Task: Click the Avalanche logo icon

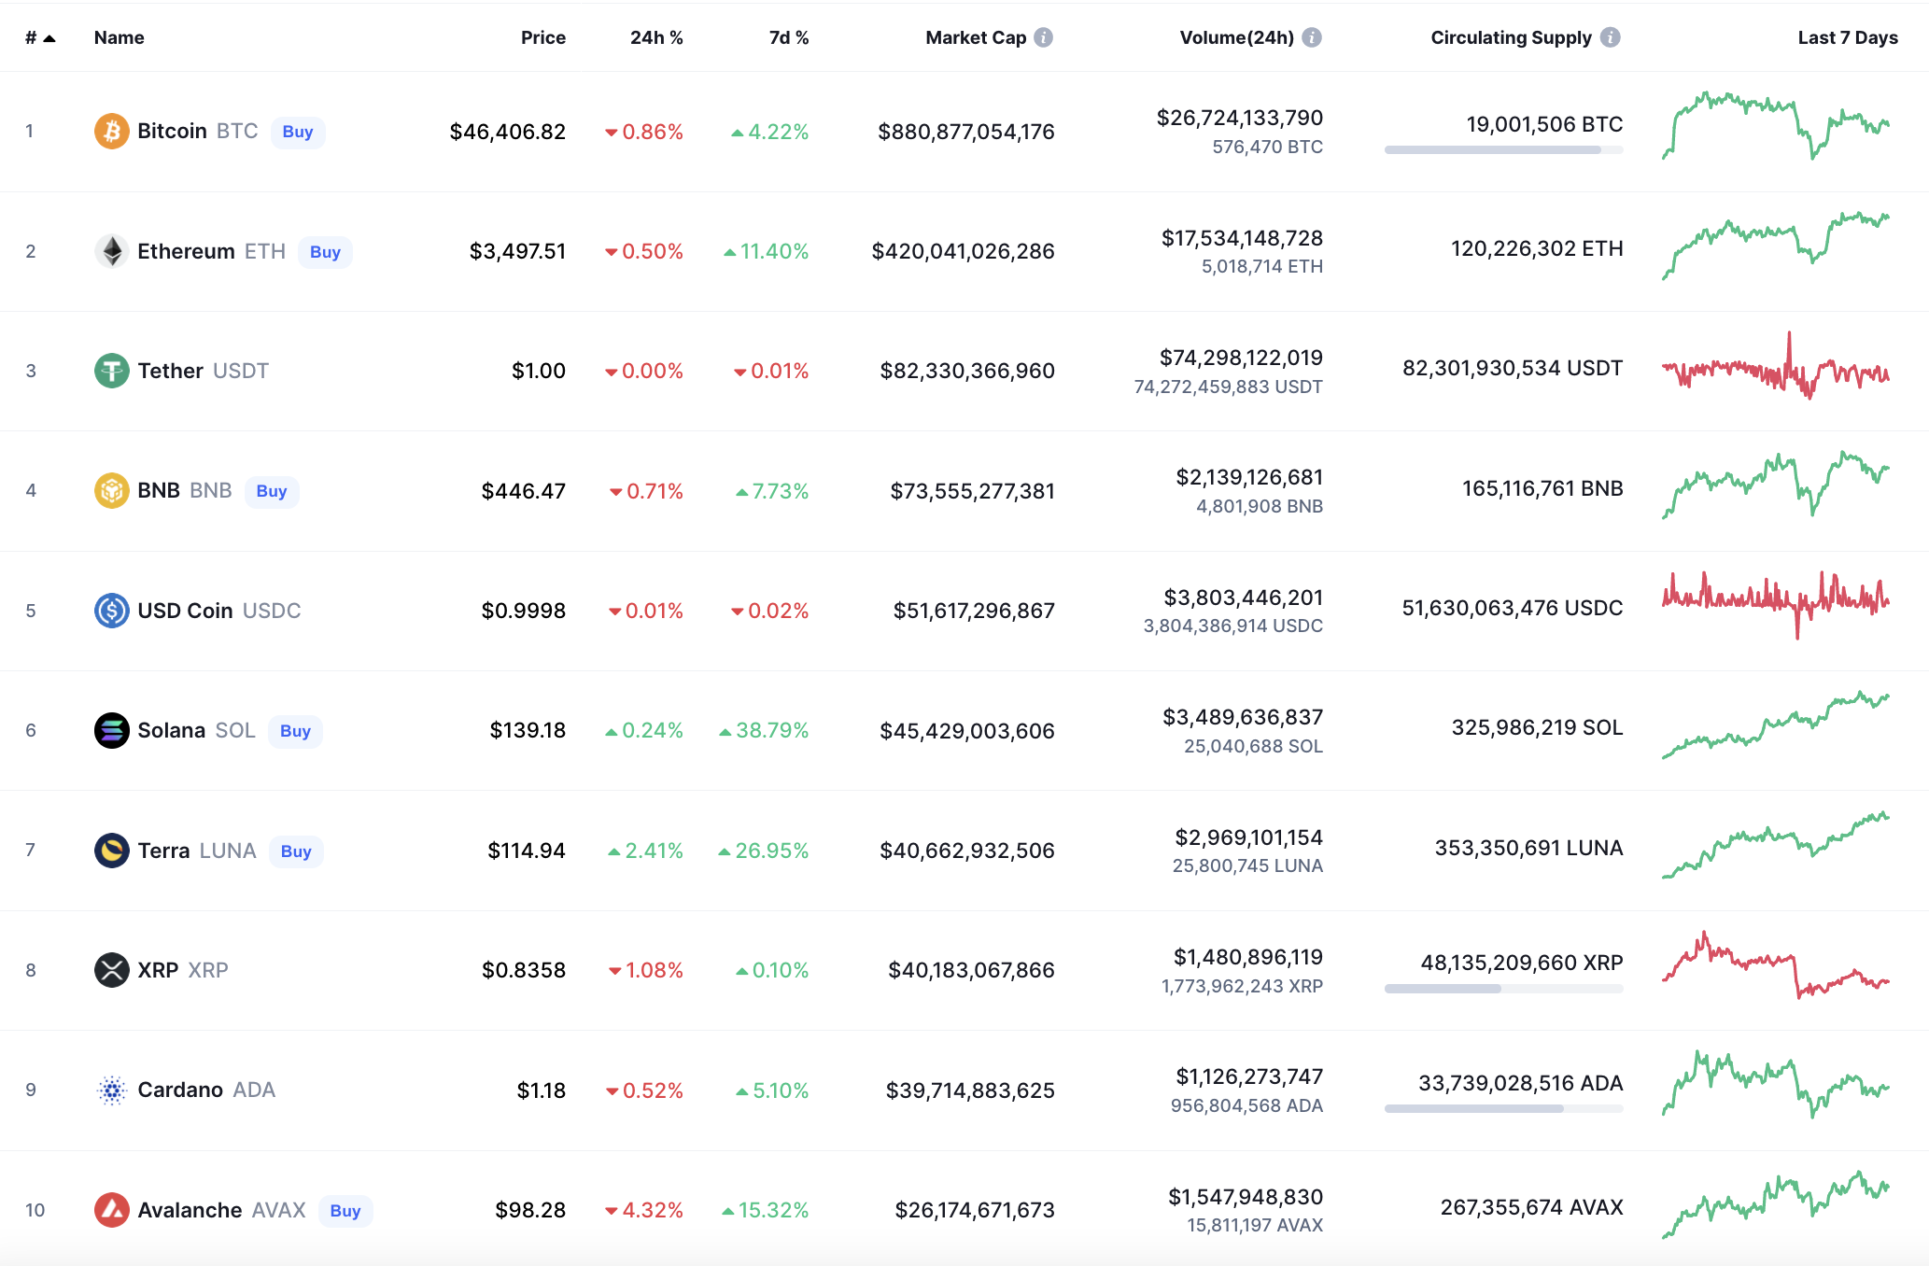Action: click(111, 1210)
